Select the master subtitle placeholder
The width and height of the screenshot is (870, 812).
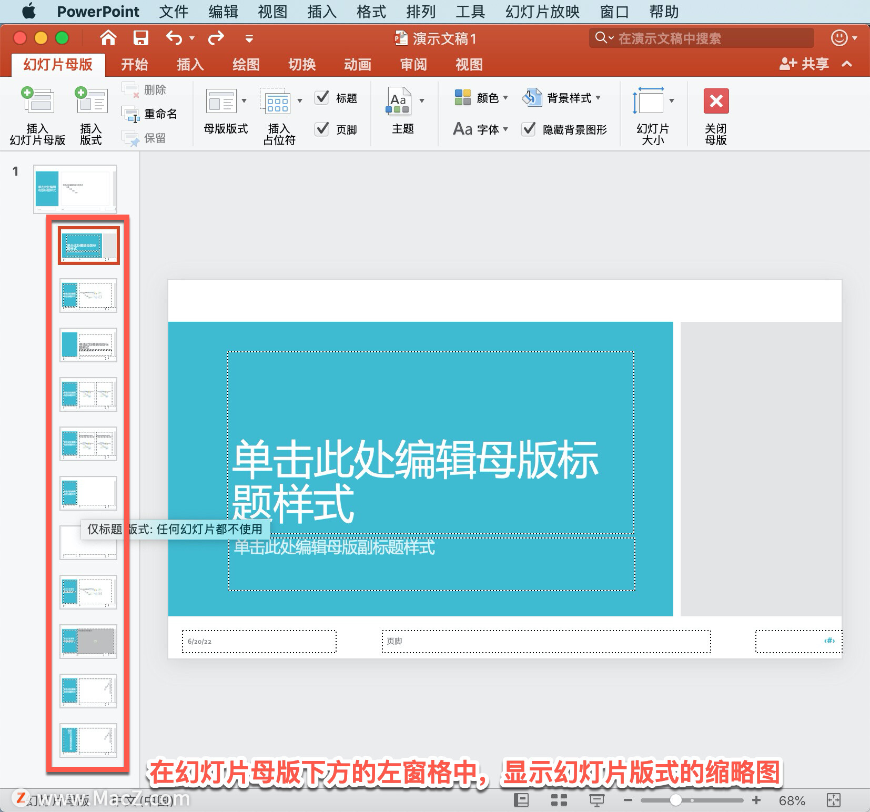432,564
